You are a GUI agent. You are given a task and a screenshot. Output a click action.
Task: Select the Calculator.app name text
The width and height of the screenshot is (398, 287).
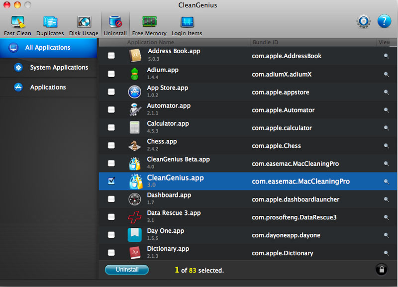pos(168,124)
